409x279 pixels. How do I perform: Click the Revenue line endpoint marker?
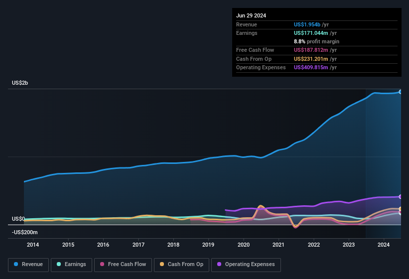pyautogui.click(x=401, y=92)
